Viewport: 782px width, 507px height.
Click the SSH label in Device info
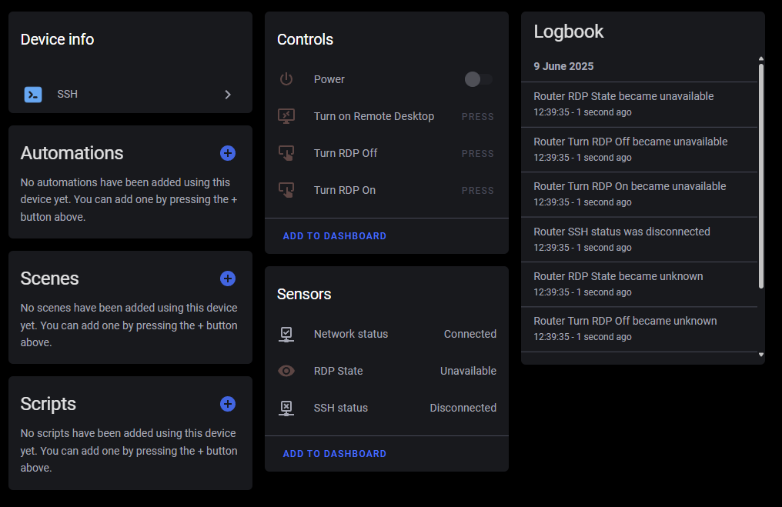coord(67,94)
